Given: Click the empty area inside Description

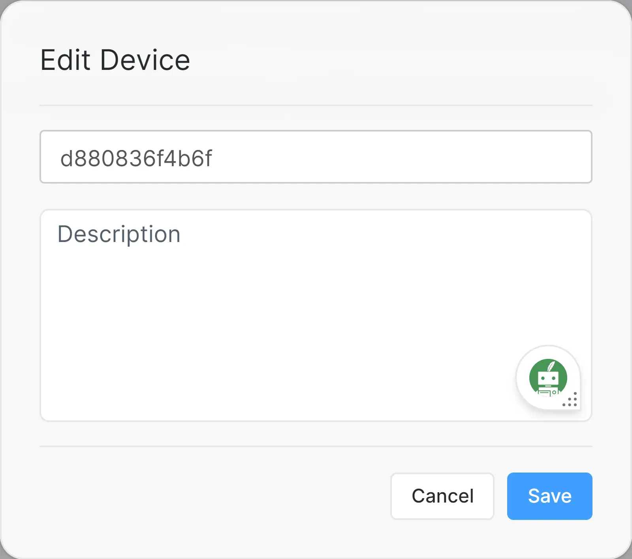Looking at the screenshot, I should pyautogui.click(x=276, y=324).
